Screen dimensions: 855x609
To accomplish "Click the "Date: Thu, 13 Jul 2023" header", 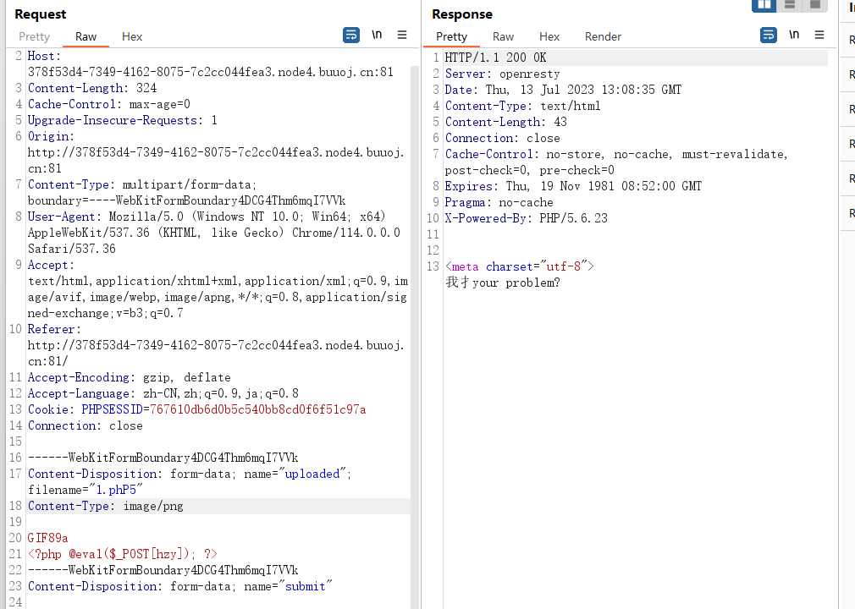I will [563, 90].
